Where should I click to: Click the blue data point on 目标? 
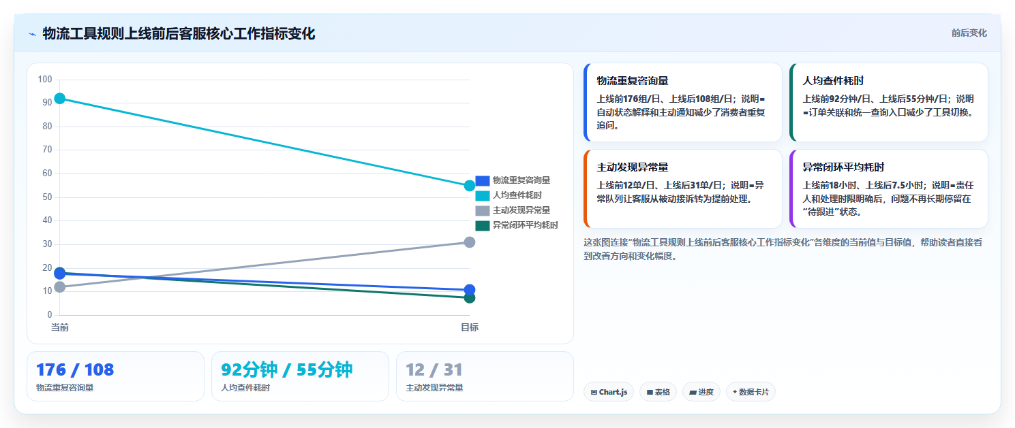click(470, 289)
